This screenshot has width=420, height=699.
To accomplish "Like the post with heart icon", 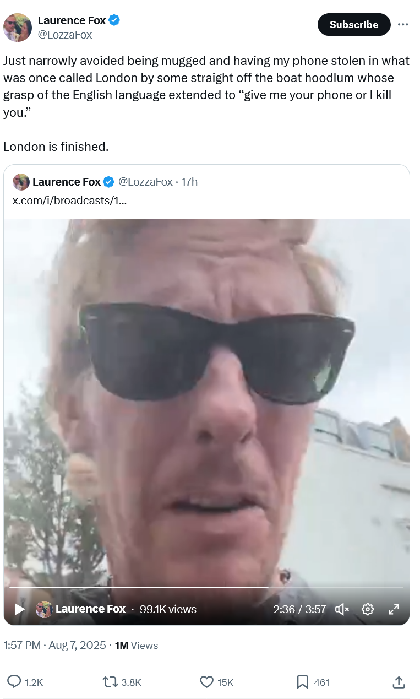I will tap(206, 682).
